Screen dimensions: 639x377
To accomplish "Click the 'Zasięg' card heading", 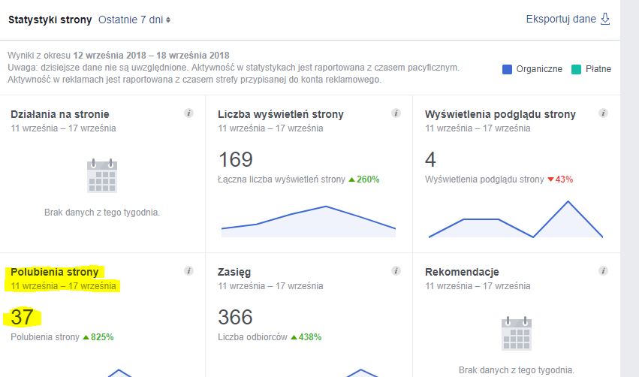I will [x=234, y=272].
